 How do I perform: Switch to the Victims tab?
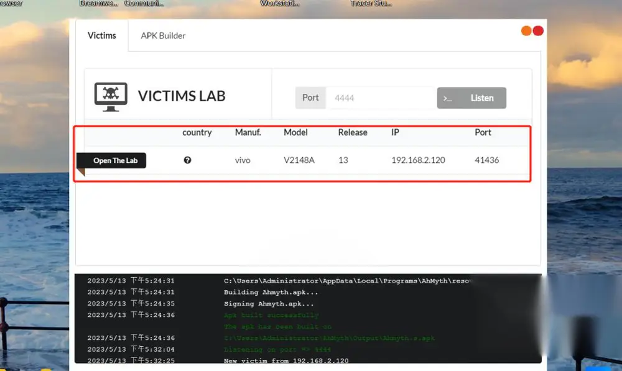click(102, 35)
